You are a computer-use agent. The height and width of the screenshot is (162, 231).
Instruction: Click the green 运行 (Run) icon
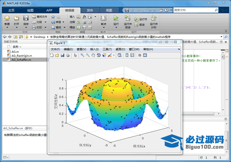coord(116,18)
